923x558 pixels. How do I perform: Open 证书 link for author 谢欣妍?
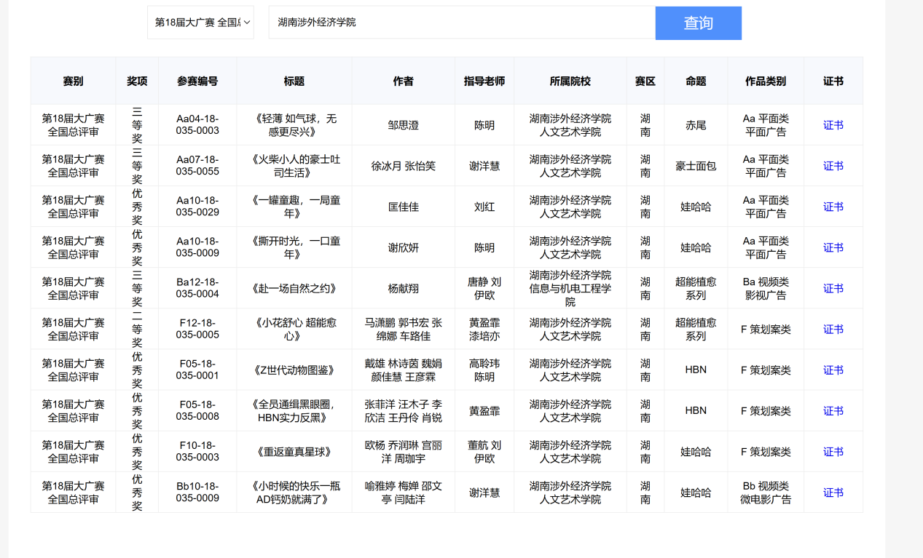pyautogui.click(x=833, y=247)
